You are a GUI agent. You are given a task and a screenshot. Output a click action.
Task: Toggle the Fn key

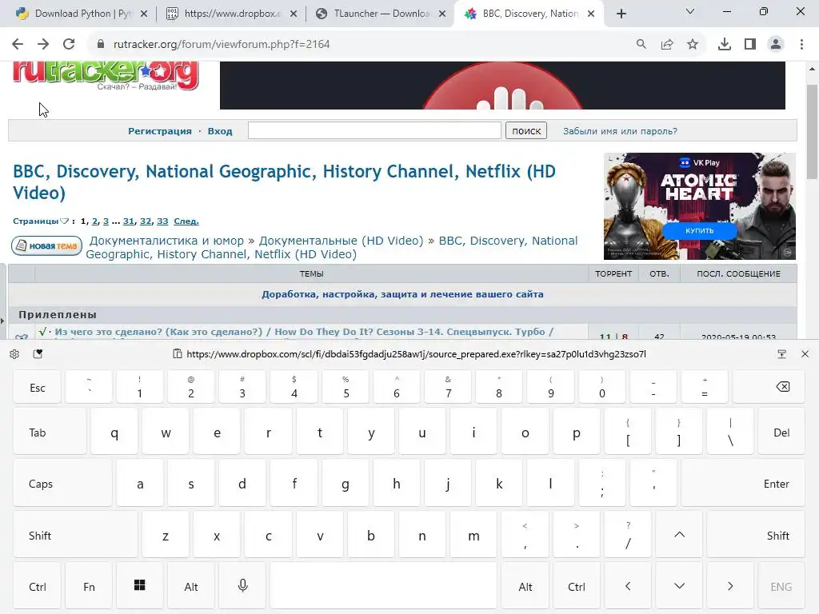coord(89,586)
